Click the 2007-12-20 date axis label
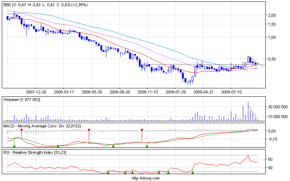 pyautogui.click(x=36, y=92)
